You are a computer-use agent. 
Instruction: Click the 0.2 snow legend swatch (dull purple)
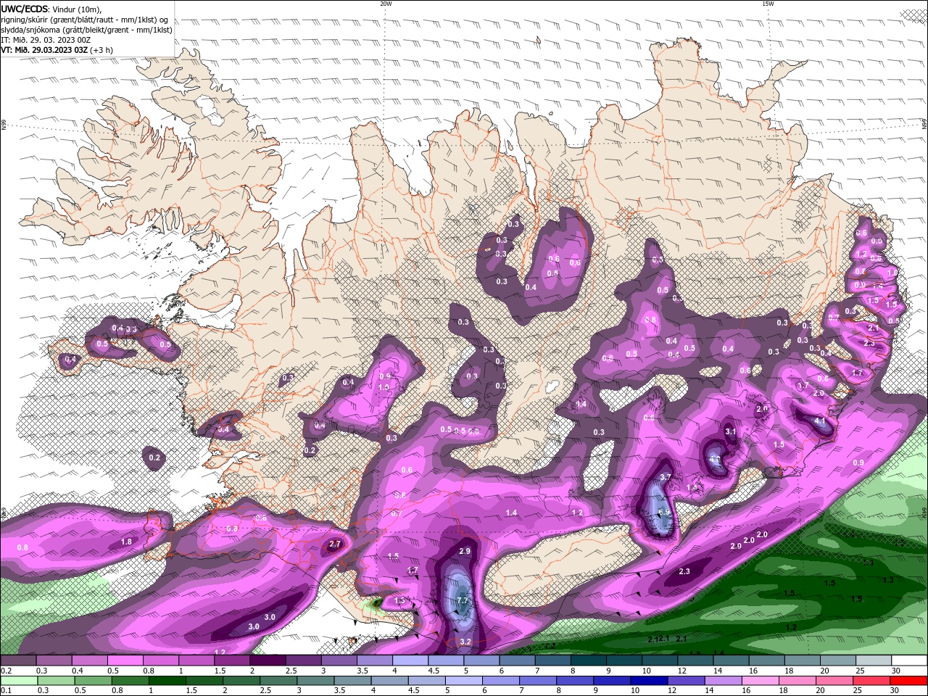(x=19, y=660)
